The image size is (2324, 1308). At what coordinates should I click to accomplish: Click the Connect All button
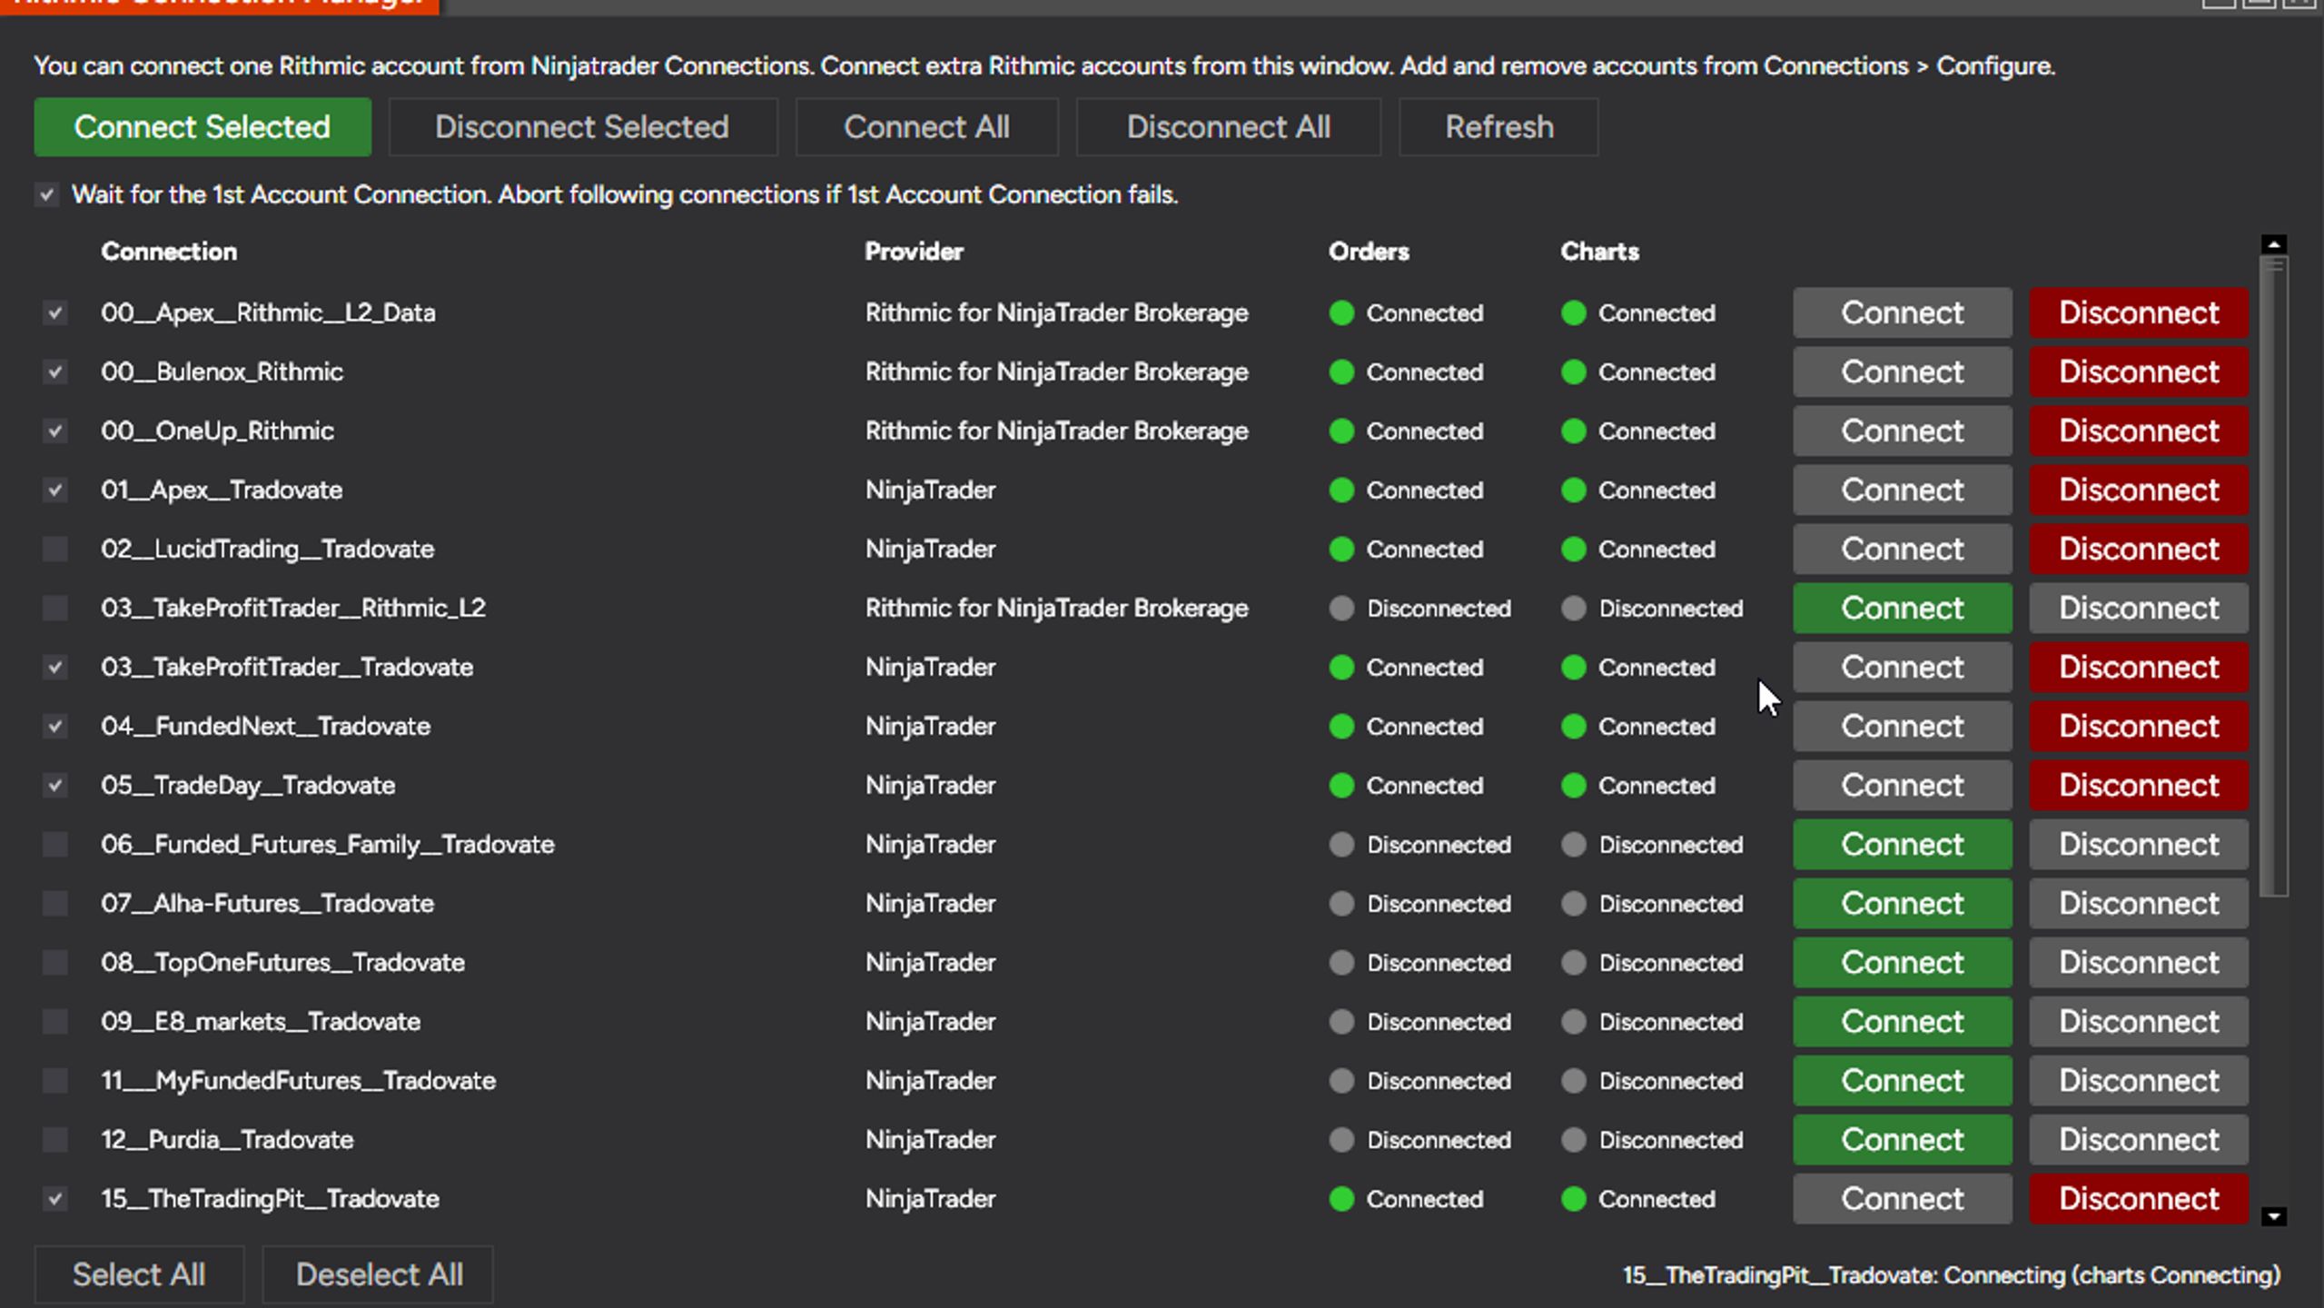pyautogui.click(x=926, y=127)
